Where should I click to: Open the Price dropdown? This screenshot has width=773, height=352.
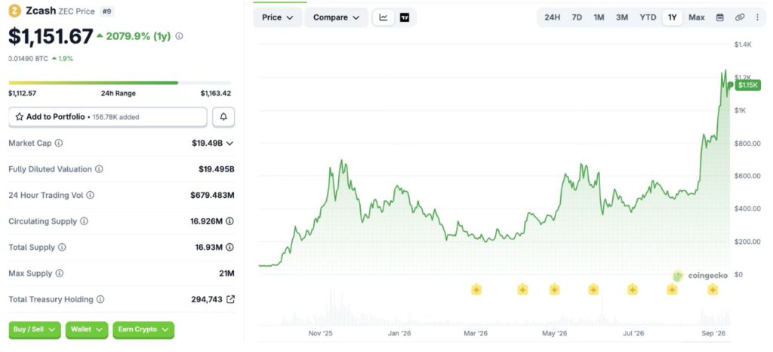tap(278, 17)
